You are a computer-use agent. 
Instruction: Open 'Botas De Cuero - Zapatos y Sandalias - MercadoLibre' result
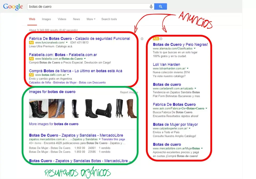coord(76,135)
